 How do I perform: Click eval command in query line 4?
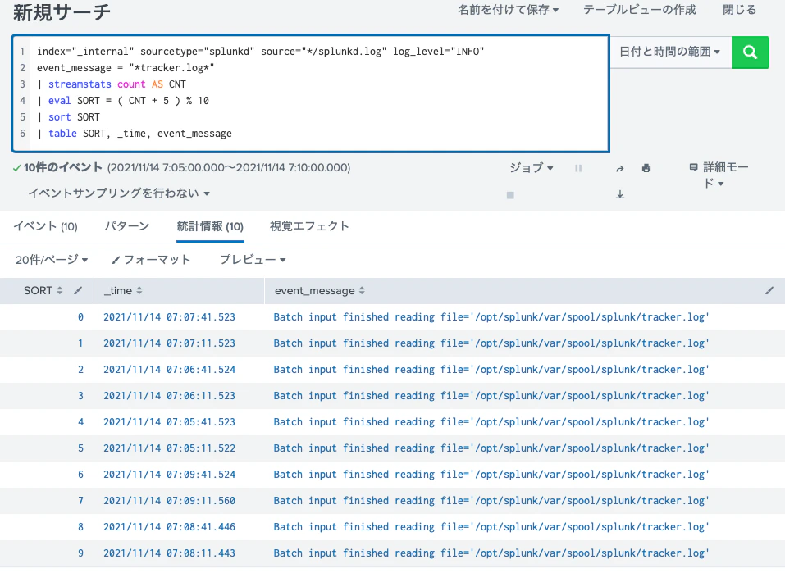(x=60, y=101)
